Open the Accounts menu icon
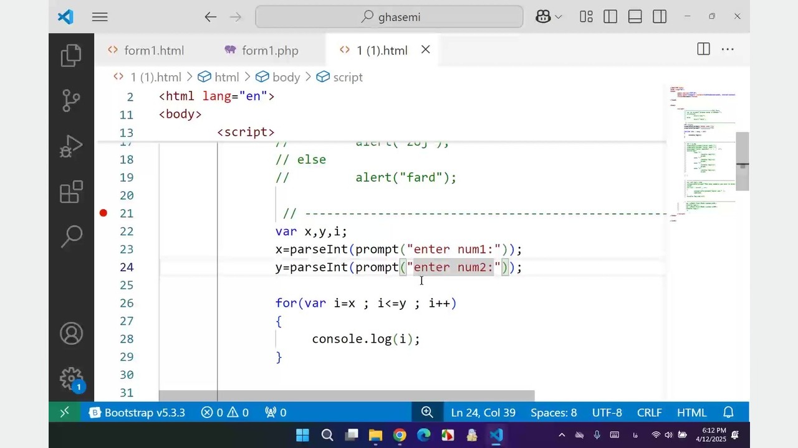 [x=71, y=334]
